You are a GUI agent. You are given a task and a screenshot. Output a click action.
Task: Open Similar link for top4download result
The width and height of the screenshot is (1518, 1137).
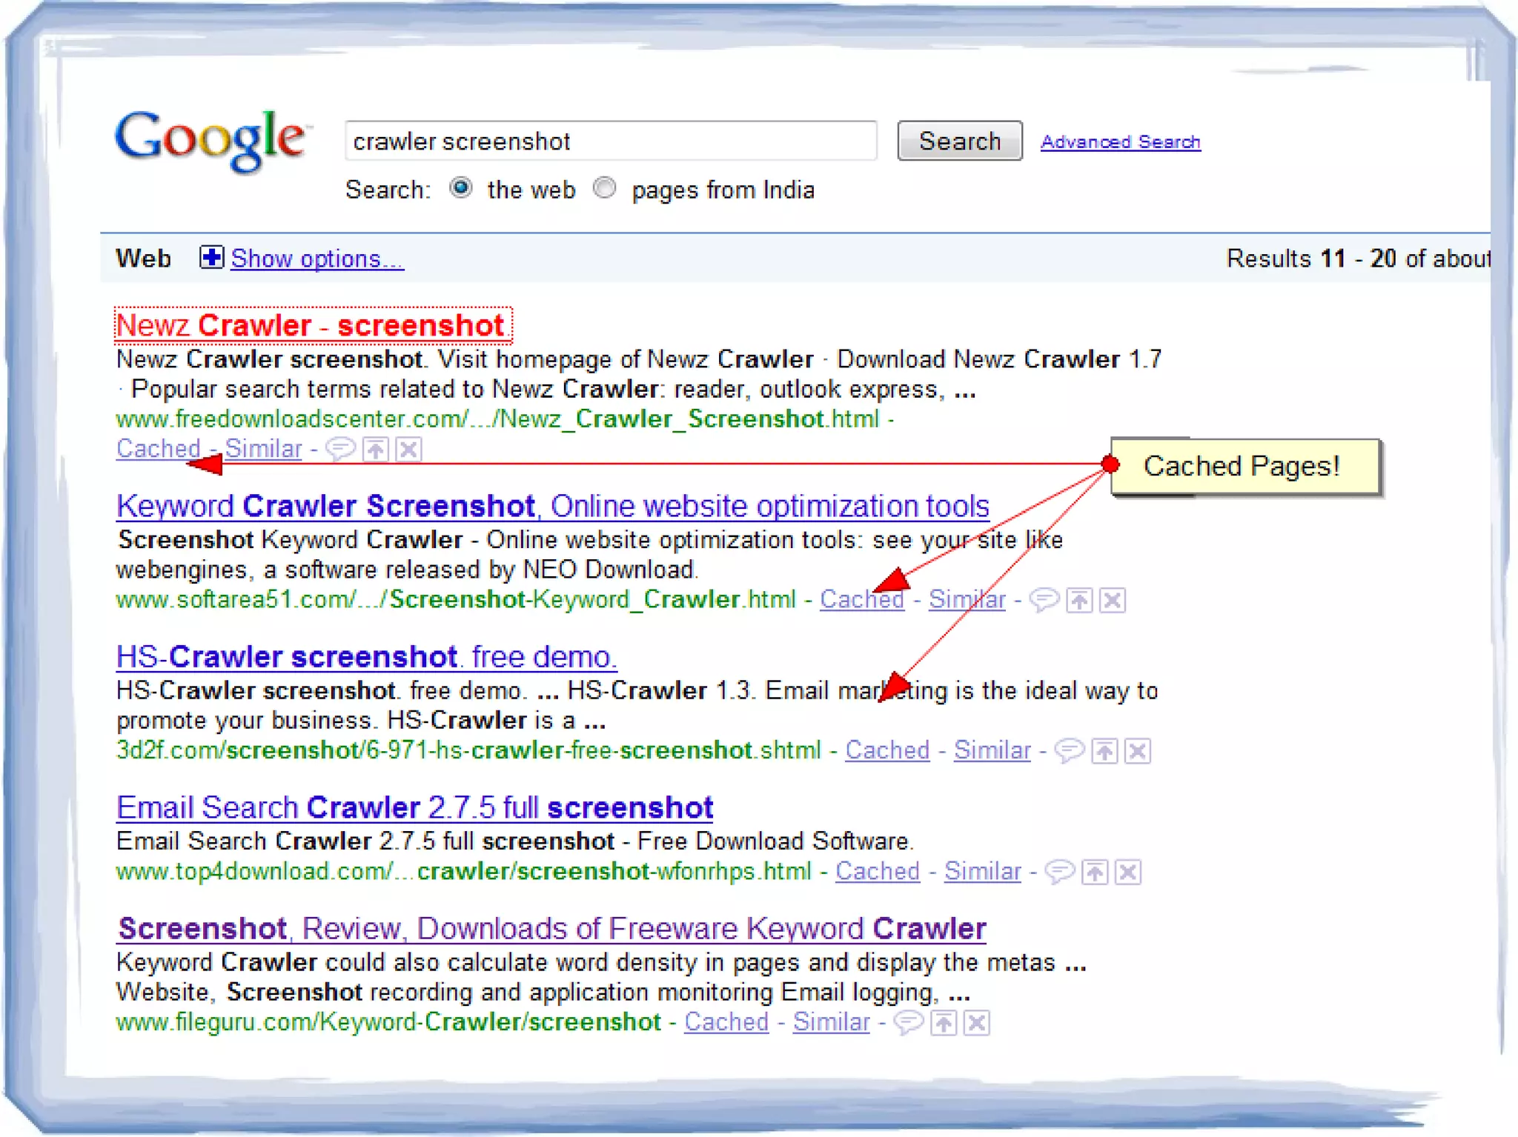(x=982, y=870)
